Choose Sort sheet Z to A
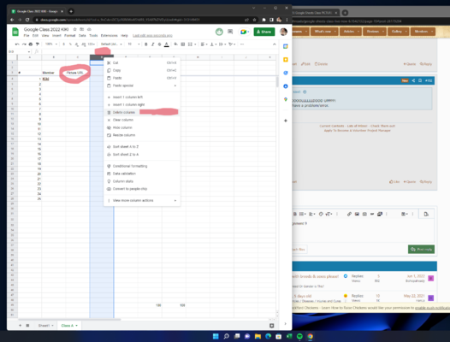Image resolution: width=450 pixels, height=342 pixels. click(x=142, y=155)
